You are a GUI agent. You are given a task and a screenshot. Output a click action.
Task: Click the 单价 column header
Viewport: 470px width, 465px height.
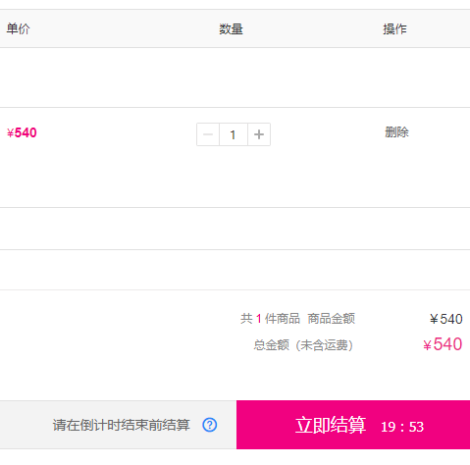pos(18,28)
